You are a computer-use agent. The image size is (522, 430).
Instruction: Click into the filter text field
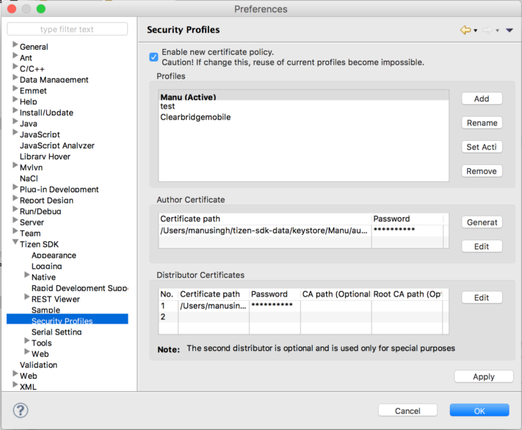(67, 29)
